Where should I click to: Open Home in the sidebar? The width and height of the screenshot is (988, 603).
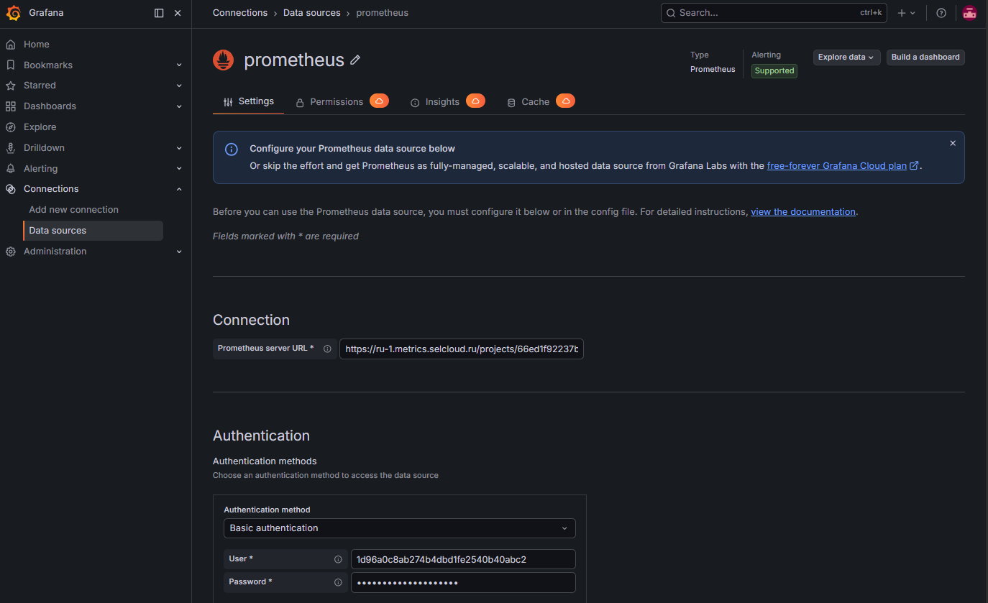36,45
